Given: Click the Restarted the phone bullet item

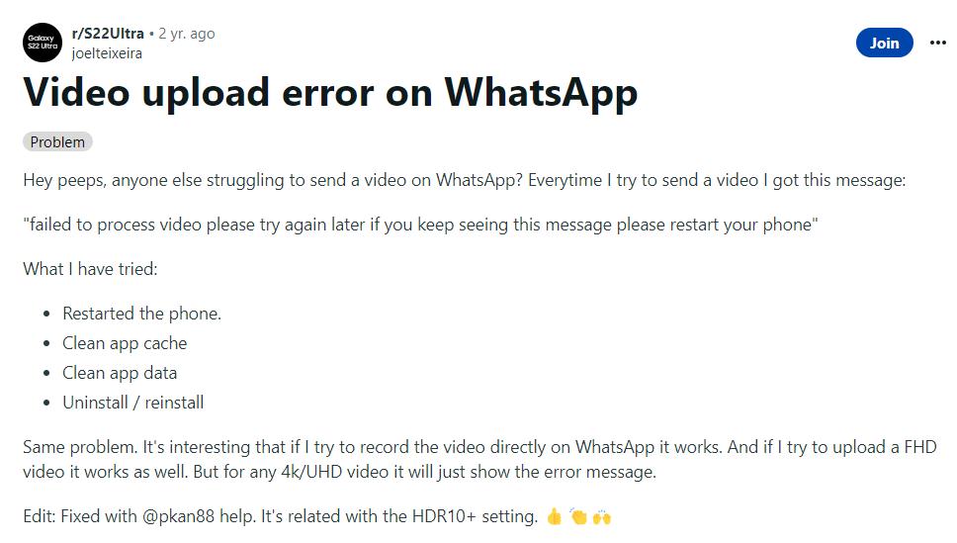Looking at the screenshot, I should point(141,314).
